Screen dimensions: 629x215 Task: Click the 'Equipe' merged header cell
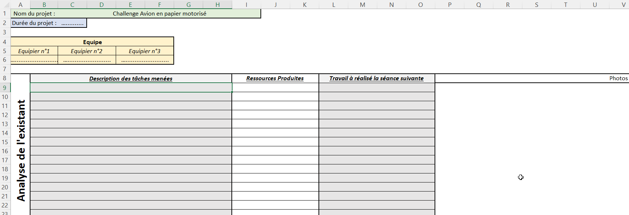click(x=92, y=42)
